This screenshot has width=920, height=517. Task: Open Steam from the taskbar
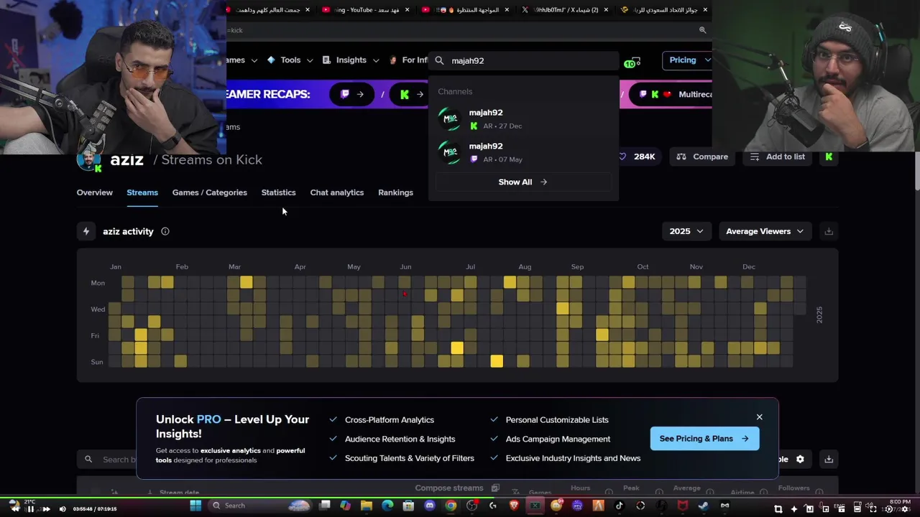704,506
